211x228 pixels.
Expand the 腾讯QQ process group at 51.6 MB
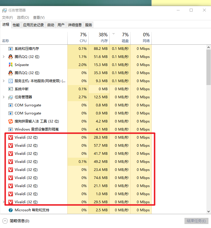coord(3,57)
